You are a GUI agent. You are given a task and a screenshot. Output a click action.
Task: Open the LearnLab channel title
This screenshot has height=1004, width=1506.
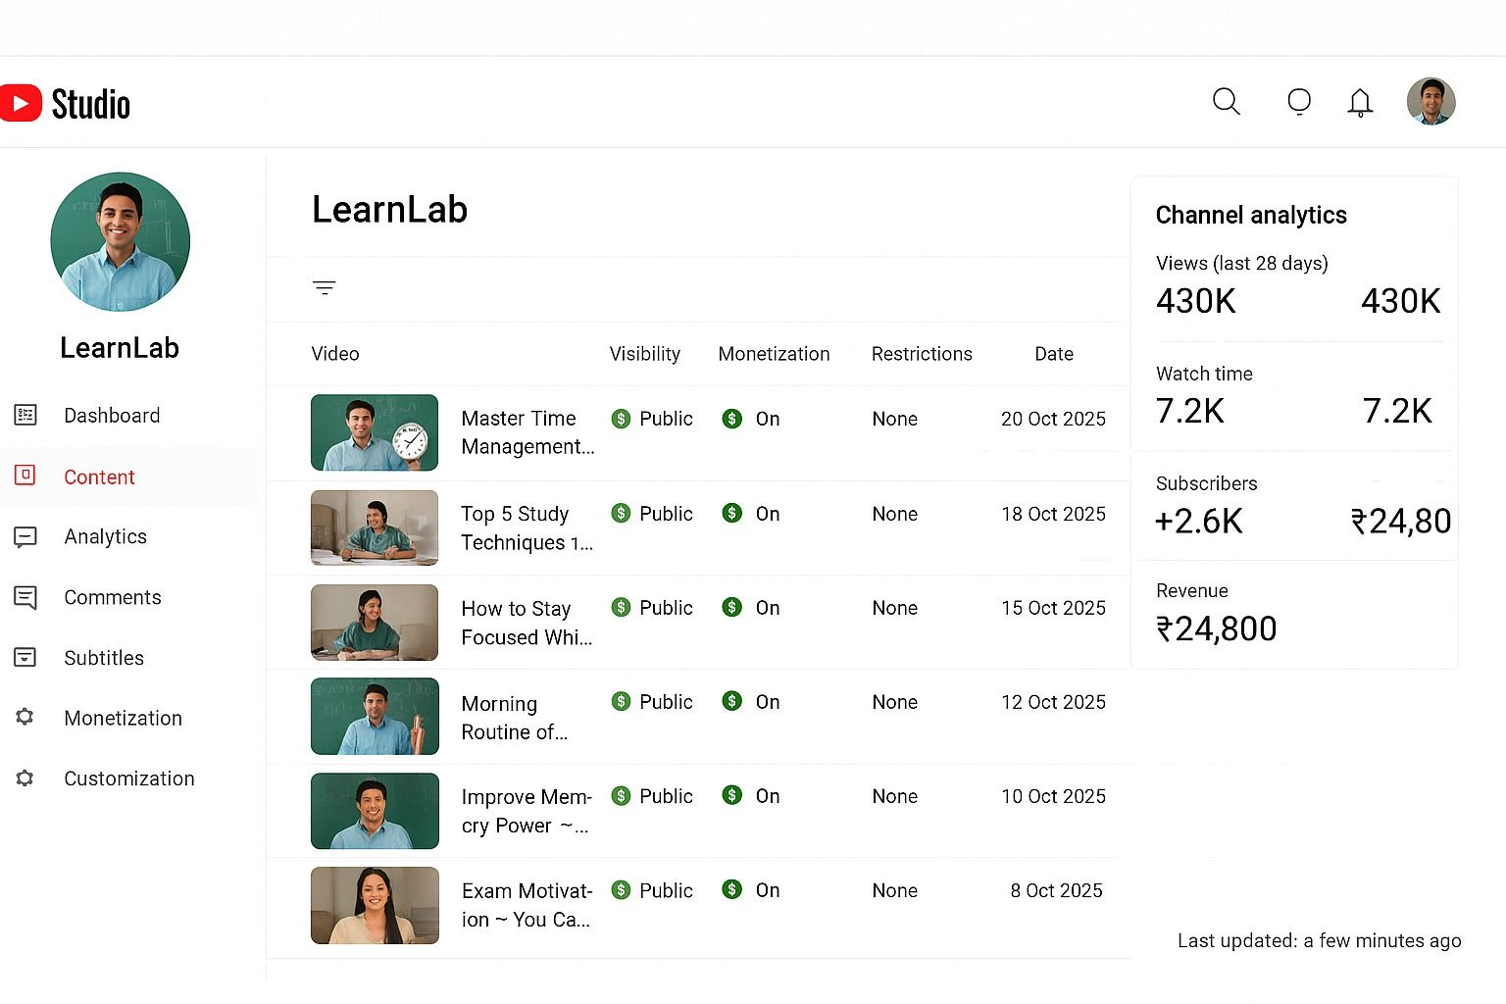point(389,209)
